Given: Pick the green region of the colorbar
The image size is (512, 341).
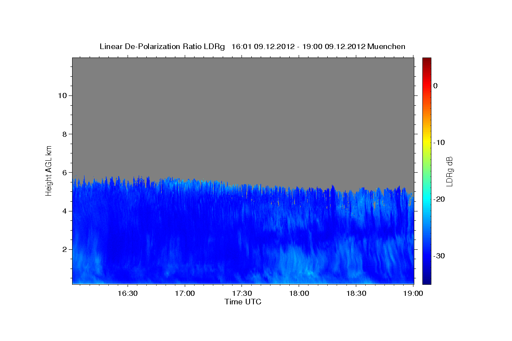Looking at the screenshot, I should point(427,170).
